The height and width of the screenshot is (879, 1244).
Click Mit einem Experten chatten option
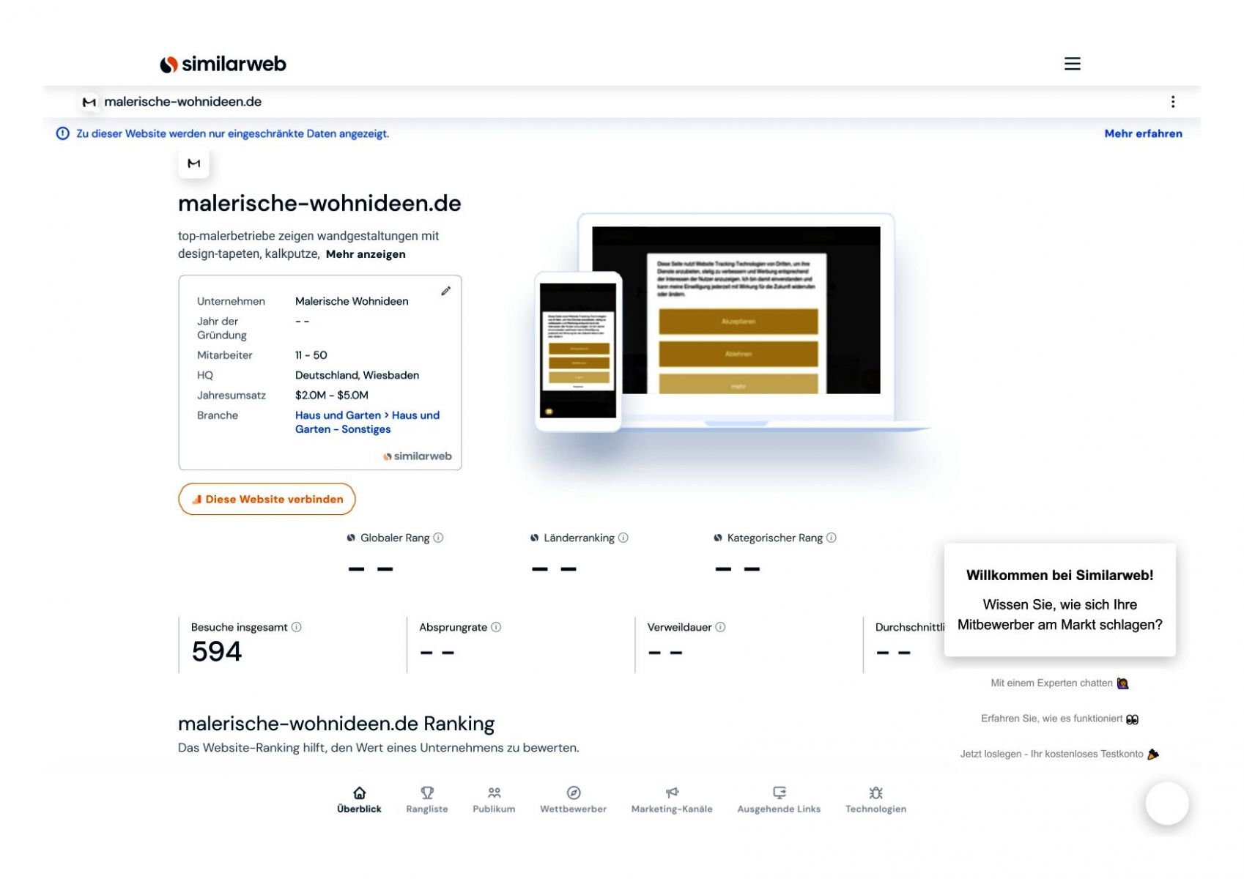[x=1059, y=683]
